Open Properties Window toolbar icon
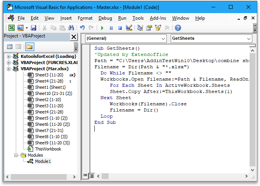Viewport: 260px width, 186px height. coord(149,28)
